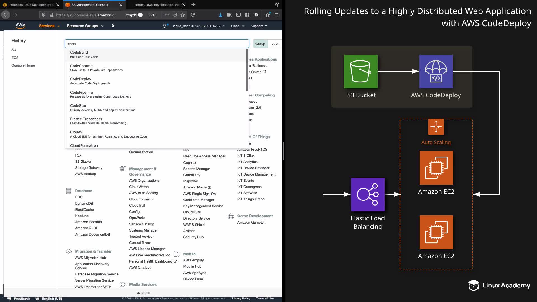The image size is (537, 302).
Task: Open the notifications bell
Action: [164, 26]
